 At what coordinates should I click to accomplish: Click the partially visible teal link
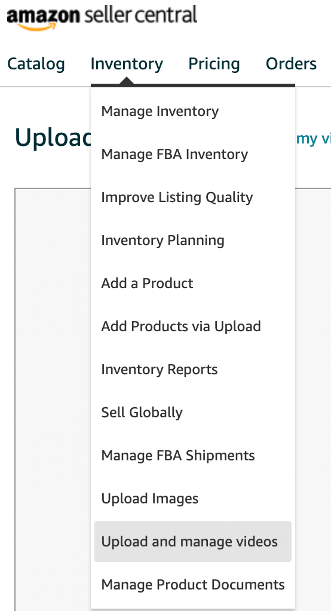pyautogui.click(x=314, y=138)
